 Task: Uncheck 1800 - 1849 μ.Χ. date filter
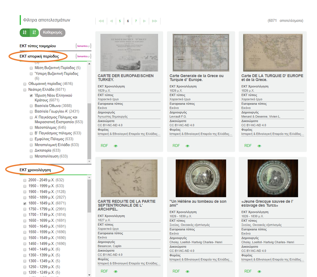(x=25, y=203)
